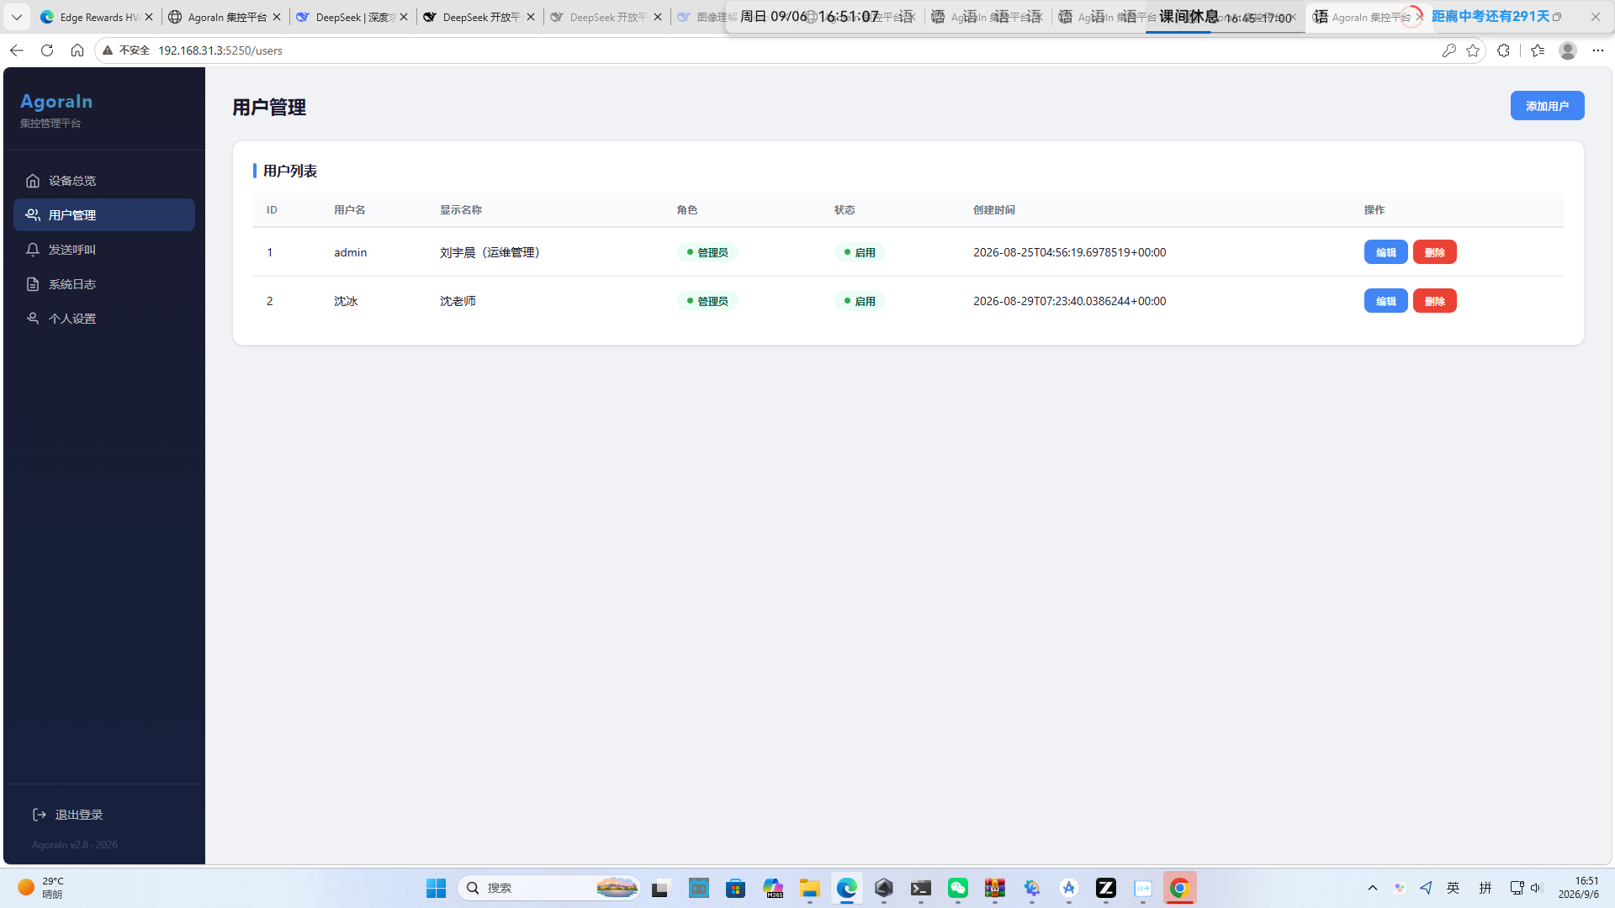Expand the tab search dropdown arrow

[17, 17]
